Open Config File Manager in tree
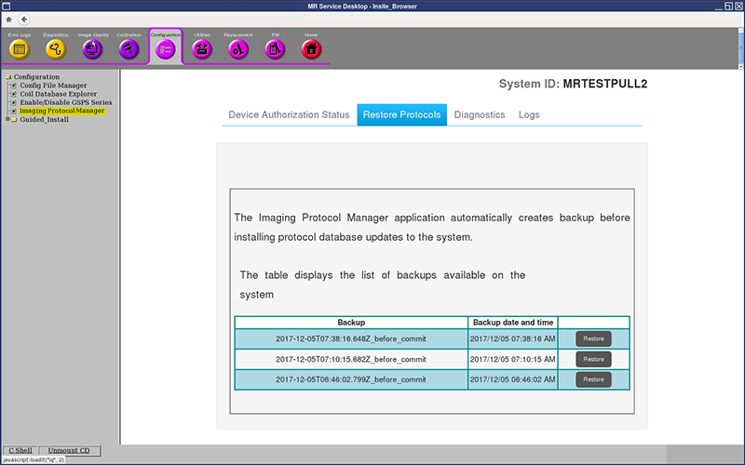This screenshot has height=465, width=745. pyautogui.click(x=53, y=86)
